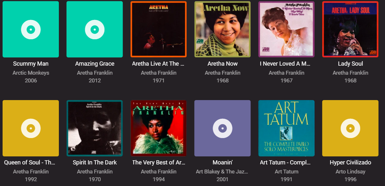
Task: Open the I Never Loved A Man album cover
Action: coord(286,29)
